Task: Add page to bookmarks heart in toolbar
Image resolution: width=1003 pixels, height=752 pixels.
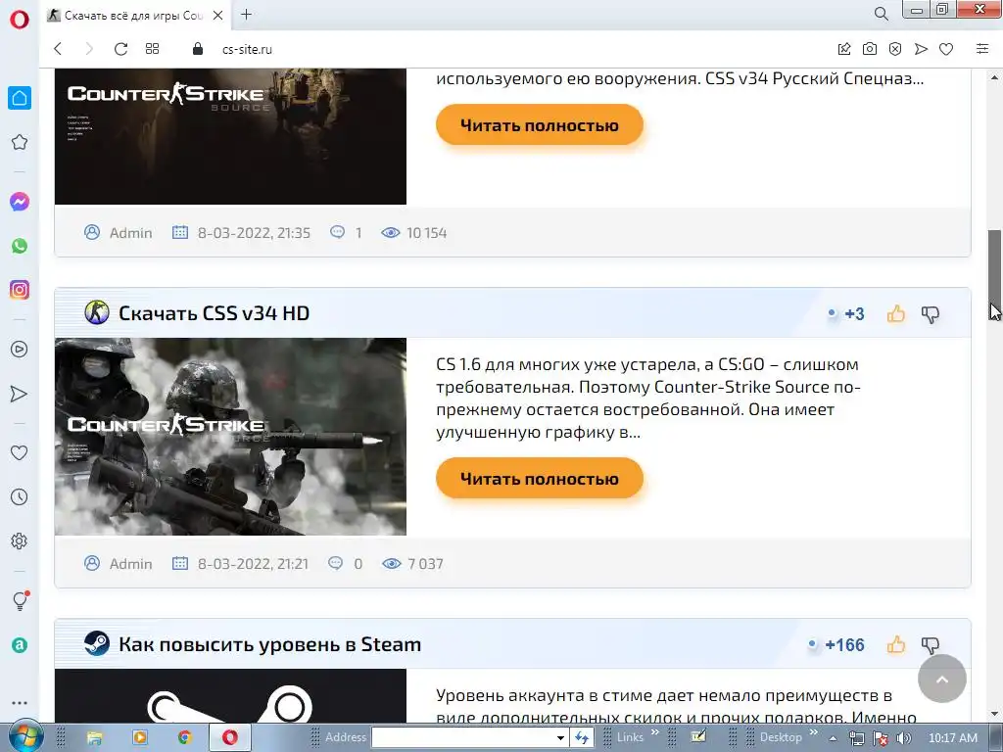Action: click(946, 49)
